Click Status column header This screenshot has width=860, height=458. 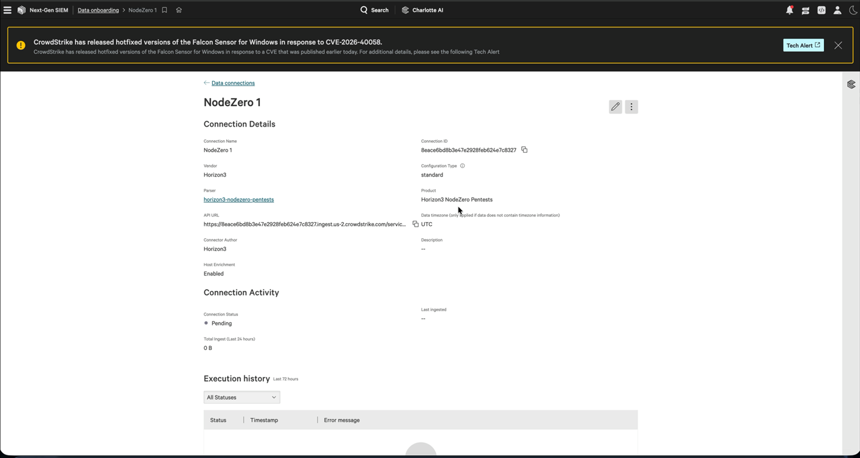pos(218,420)
